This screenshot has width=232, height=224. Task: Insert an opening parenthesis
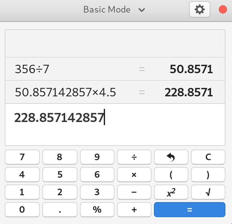[171, 175]
